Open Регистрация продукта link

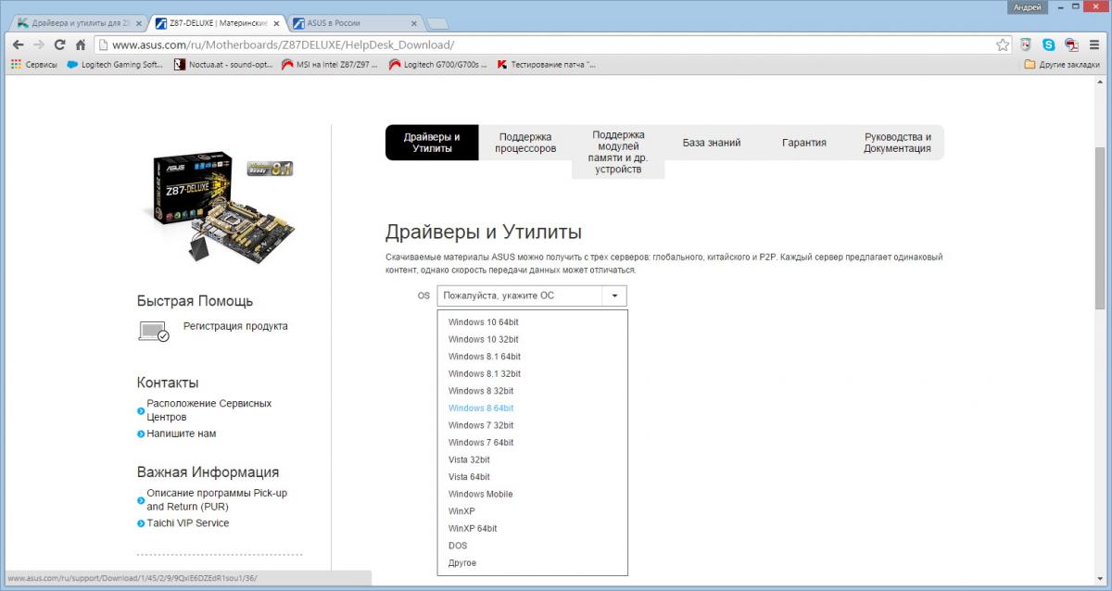235,326
